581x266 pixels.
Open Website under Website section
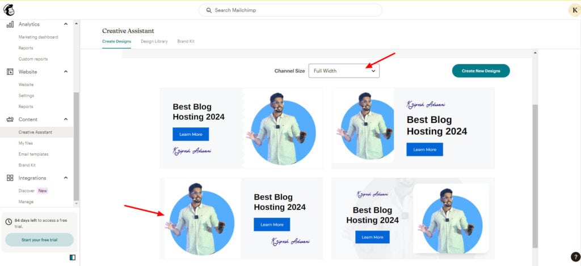[x=26, y=84]
